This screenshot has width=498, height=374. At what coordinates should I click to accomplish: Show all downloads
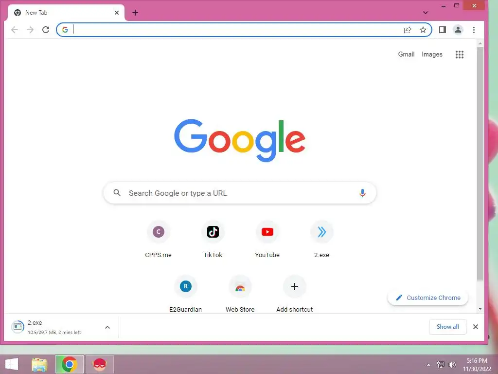(447, 327)
